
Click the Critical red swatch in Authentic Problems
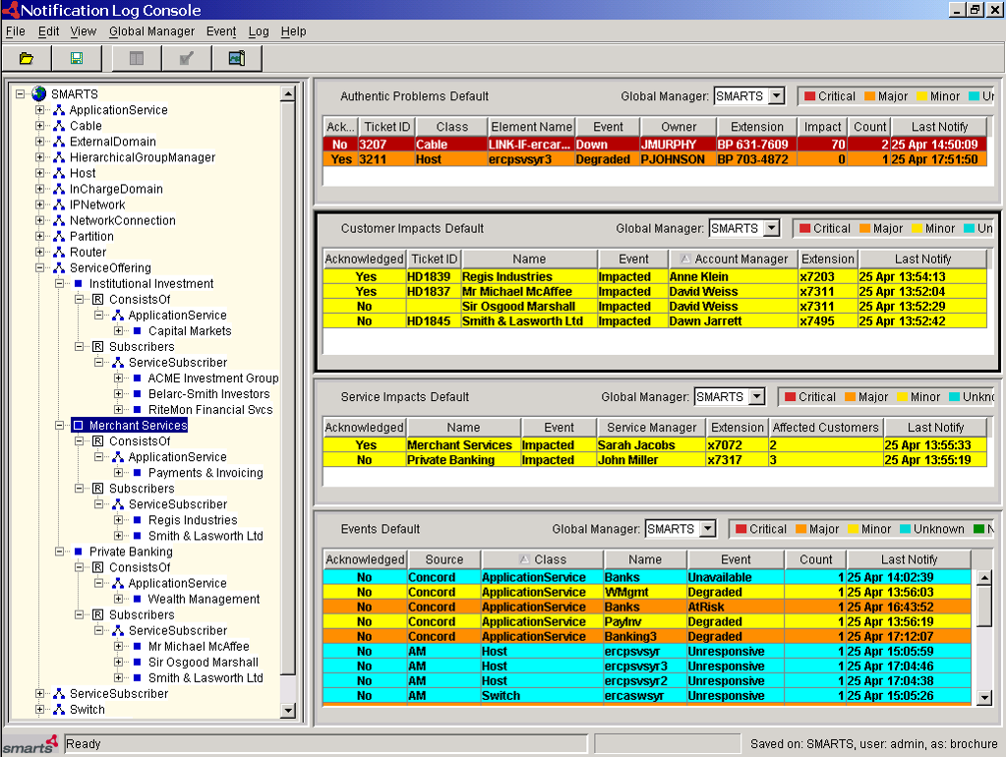tap(809, 96)
